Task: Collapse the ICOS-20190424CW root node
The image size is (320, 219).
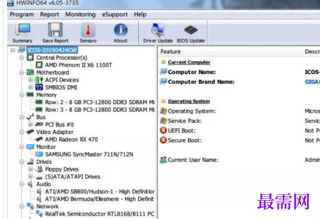Action: click(x=13, y=50)
